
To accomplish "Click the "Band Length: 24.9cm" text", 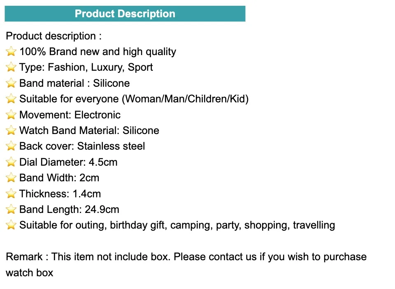I will (x=69, y=210).
